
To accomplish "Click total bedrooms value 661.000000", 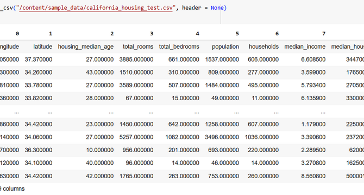I will click(x=184, y=60).
